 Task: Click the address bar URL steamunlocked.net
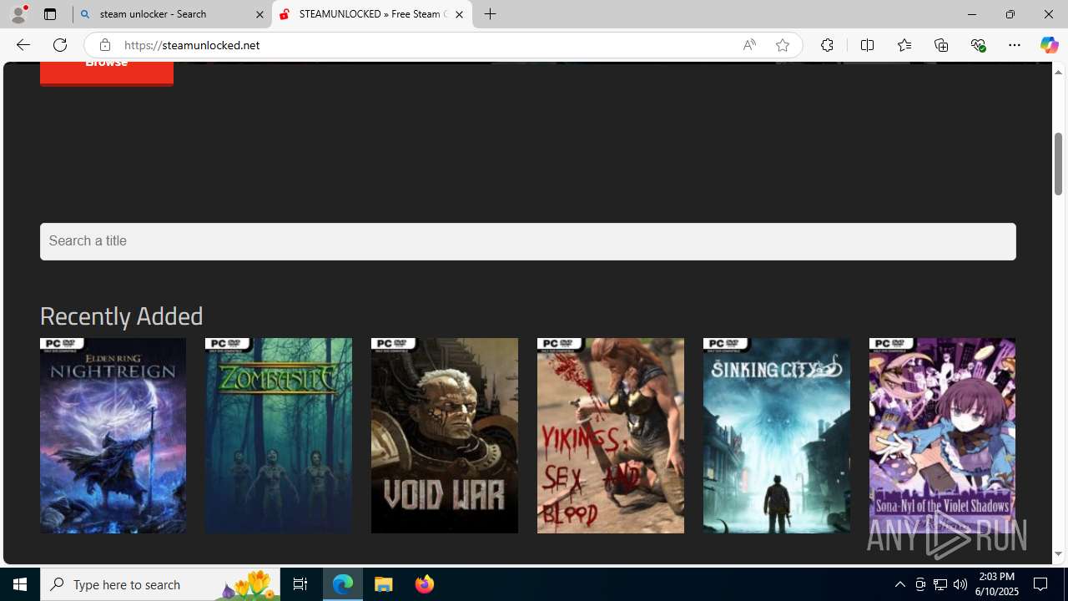tap(192, 45)
